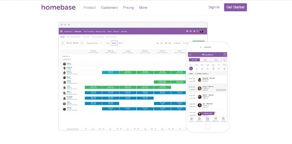The height and width of the screenshot is (144, 292).
Task: Click the Get Started button
Action: (x=235, y=7)
